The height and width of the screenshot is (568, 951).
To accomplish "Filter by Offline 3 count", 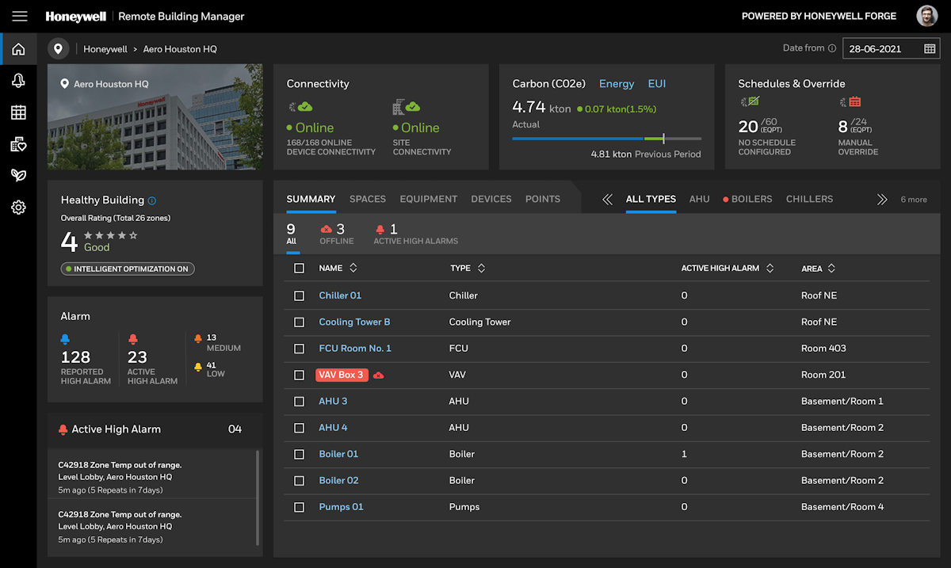I will tap(337, 234).
